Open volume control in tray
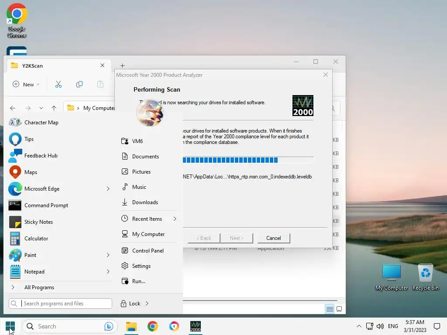 (x=380, y=326)
